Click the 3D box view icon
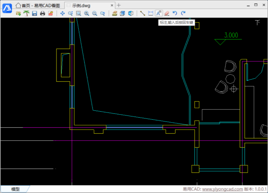The height and width of the screenshot is (193, 268). pyautogui.click(x=123, y=13)
